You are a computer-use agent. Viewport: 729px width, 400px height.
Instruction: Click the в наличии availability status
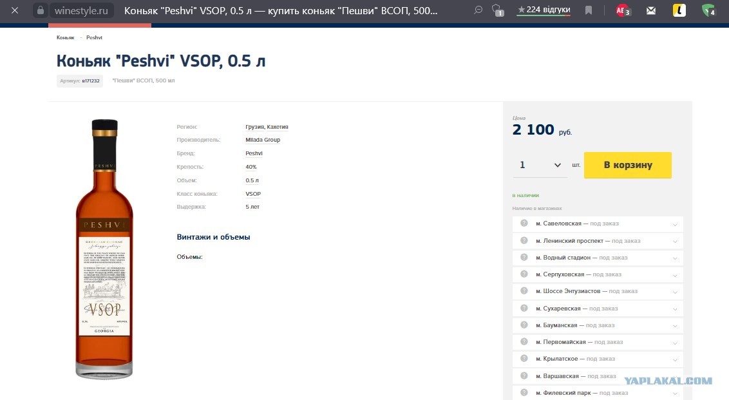pos(525,195)
